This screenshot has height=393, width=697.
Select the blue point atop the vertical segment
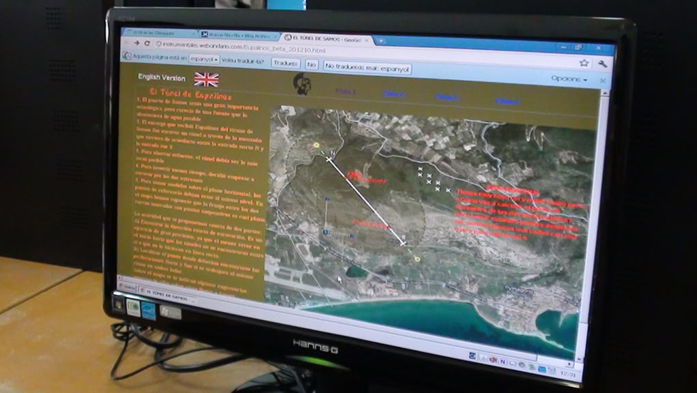327,199
